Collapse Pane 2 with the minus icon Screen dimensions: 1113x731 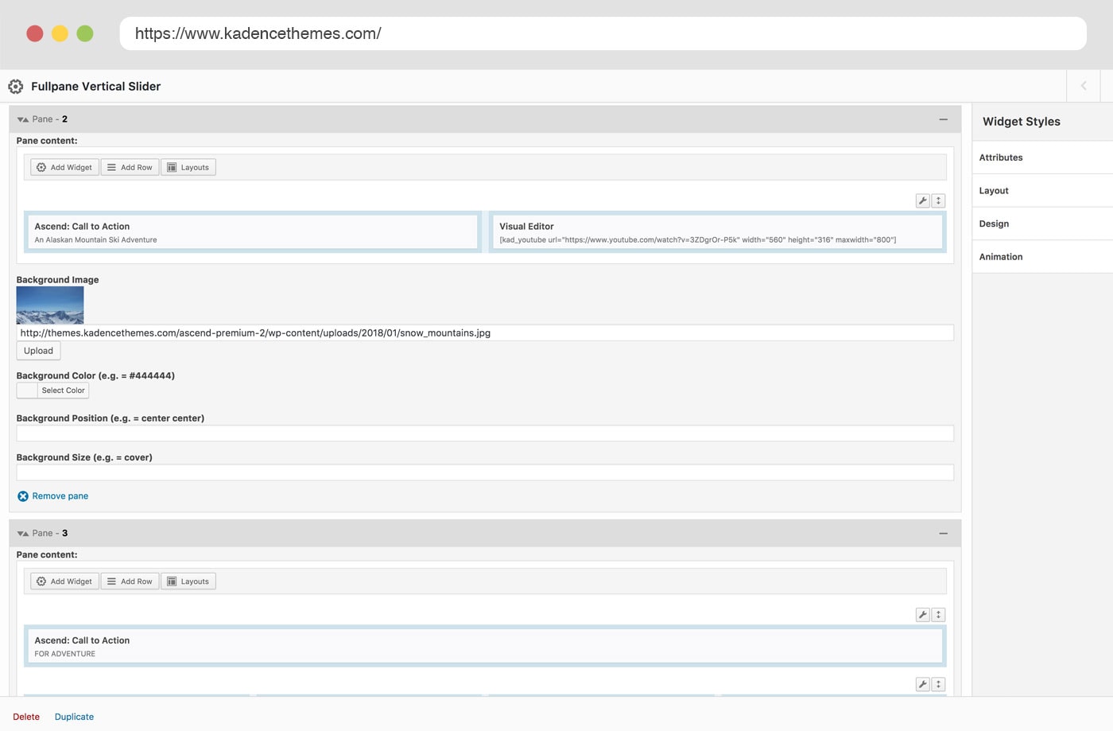[943, 119]
